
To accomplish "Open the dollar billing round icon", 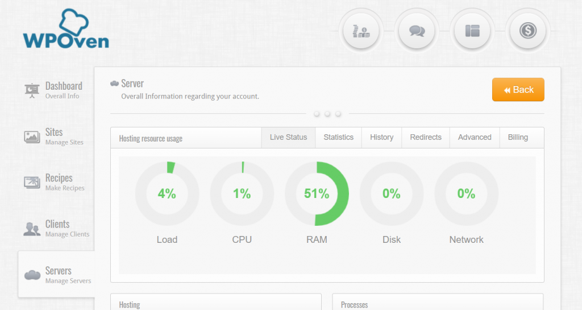I will pyautogui.click(x=528, y=31).
